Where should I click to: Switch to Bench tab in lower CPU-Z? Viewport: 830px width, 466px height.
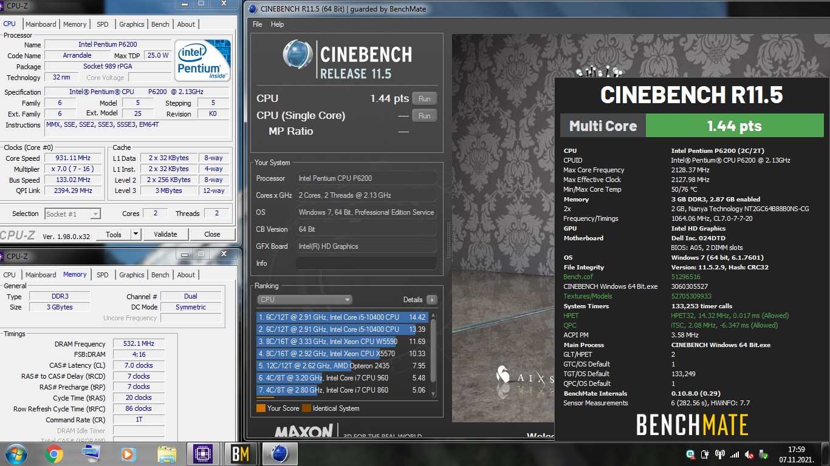coord(160,275)
